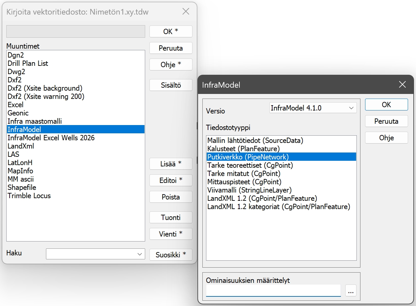Close the Kirjoita vektoritiedosto dialog
This screenshot has width=416, height=306.
(x=186, y=12)
